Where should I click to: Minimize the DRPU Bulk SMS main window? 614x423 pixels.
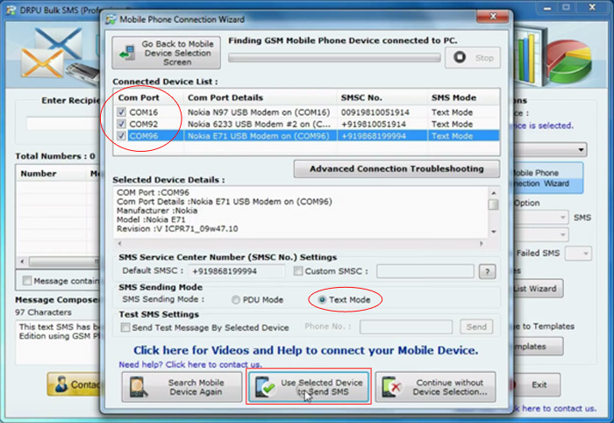547,7
